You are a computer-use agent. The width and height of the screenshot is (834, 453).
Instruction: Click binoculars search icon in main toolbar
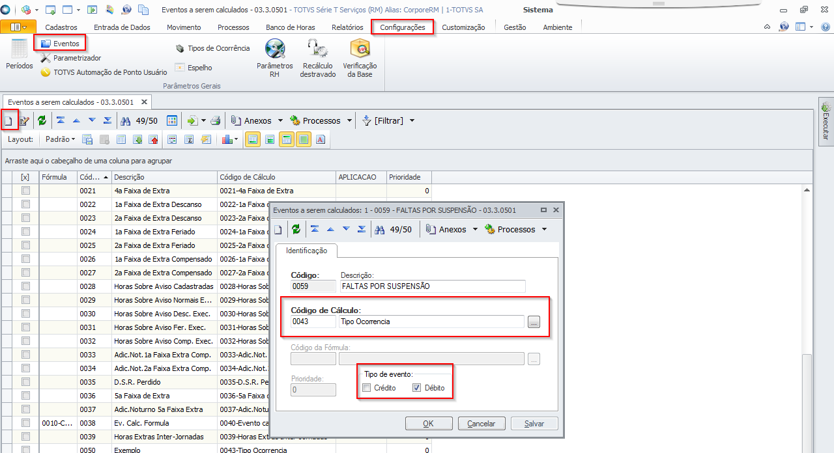coord(126,120)
